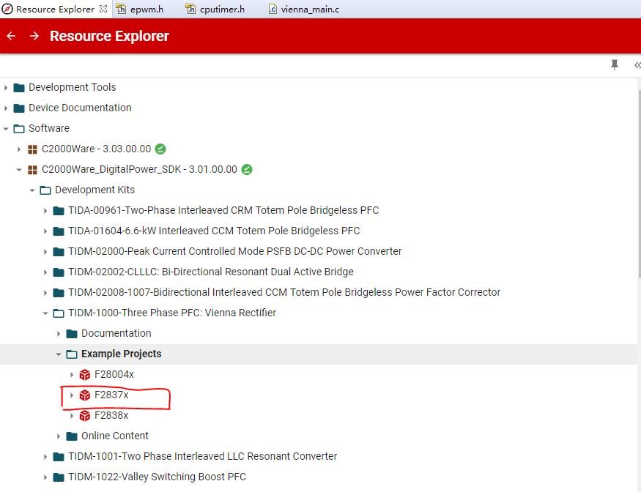641x492 pixels.
Task: Expand TIDA-01604 6.6-kW PFC node
Action: 45,231
